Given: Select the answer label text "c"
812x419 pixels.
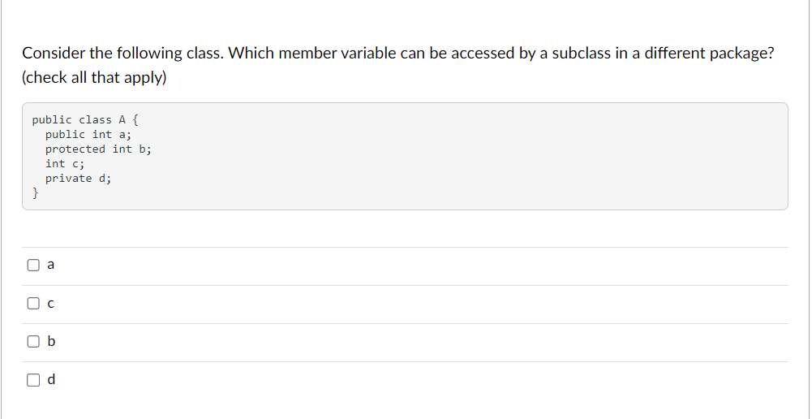Looking at the screenshot, I should pyautogui.click(x=51, y=304).
